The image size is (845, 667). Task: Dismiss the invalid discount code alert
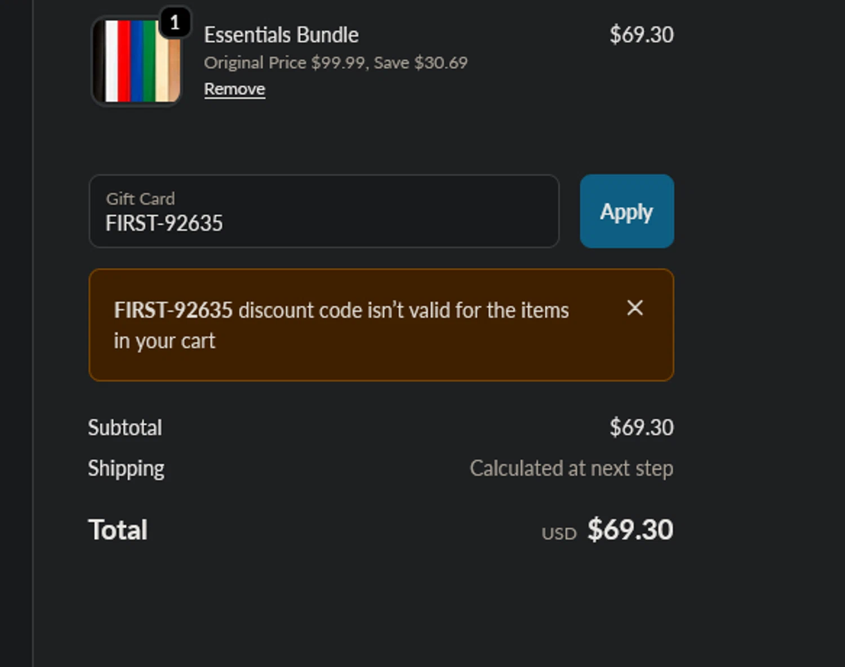[635, 308]
